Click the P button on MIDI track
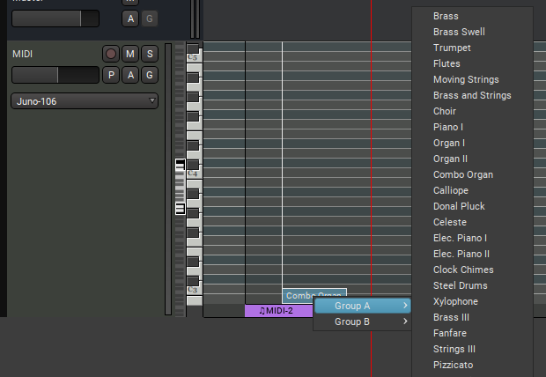Screen dimensions: 546x377 click(x=111, y=75)
